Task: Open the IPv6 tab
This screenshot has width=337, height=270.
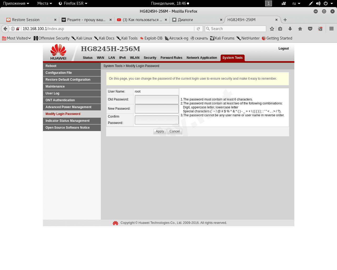Action: click(x=122, y=58)
